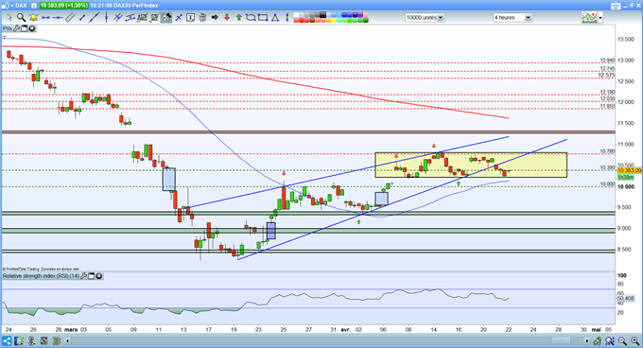Click the info button beside DAX
This screenshot has height=348, width=643.
coord(34,6)
